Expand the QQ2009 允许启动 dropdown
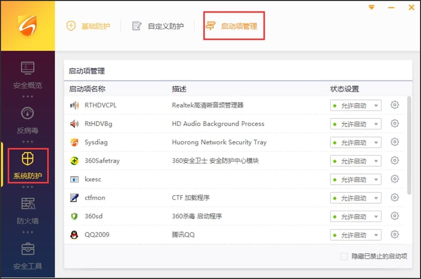 (356, 235)
